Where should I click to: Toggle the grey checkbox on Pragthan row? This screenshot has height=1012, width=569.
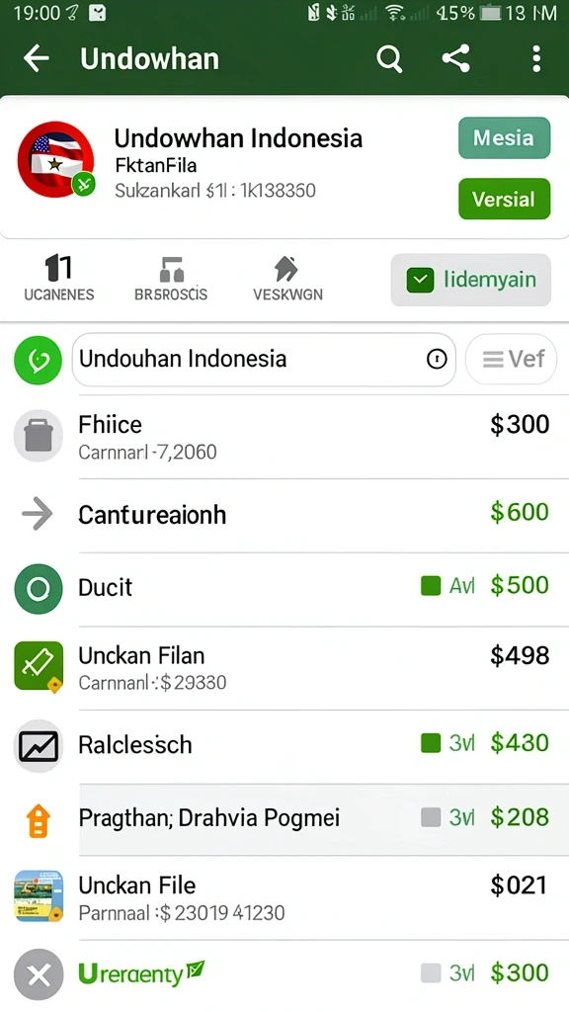pyautogui.click(x=431, y=817)
